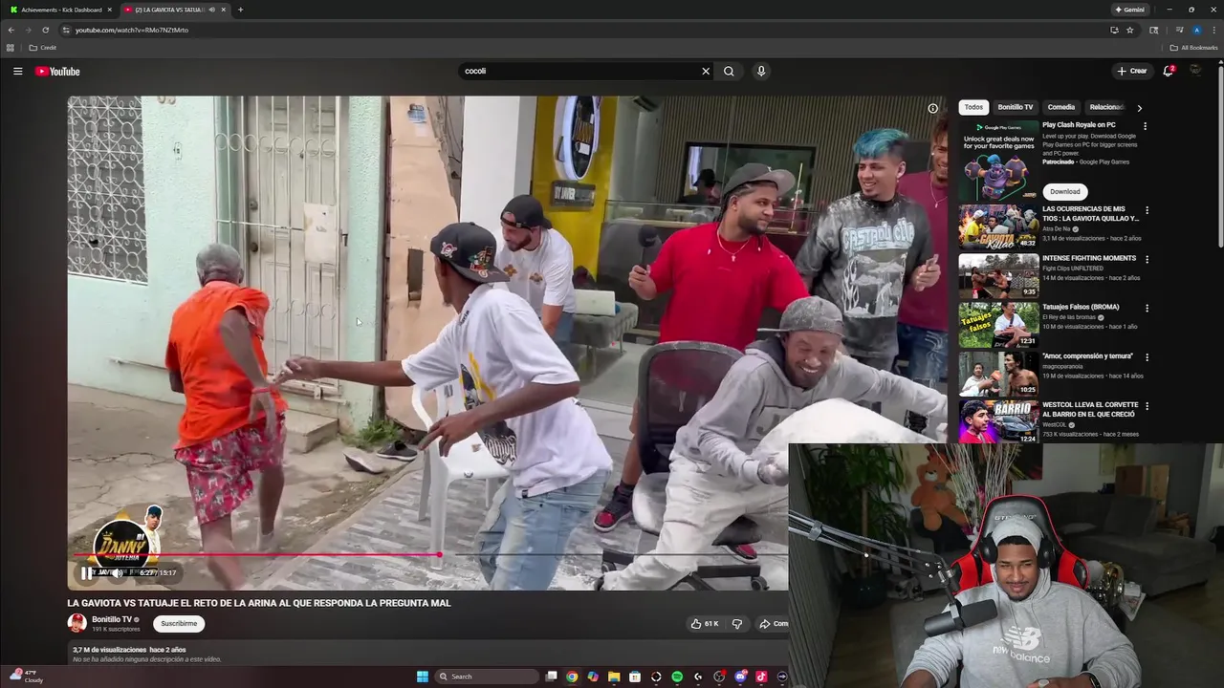
Task: Open File Explorer from the taskbar
Action: point(614,677)
